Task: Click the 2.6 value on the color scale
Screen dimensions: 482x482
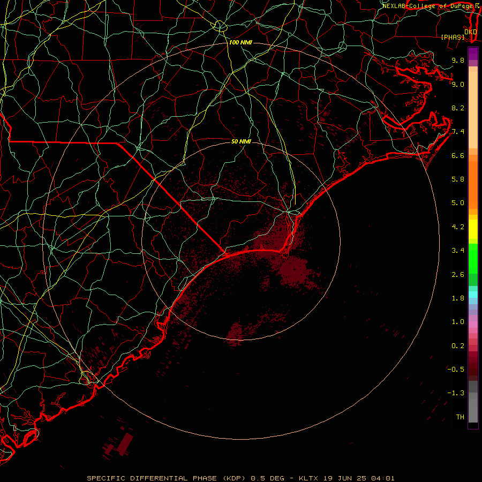Action: coord(458,275)
